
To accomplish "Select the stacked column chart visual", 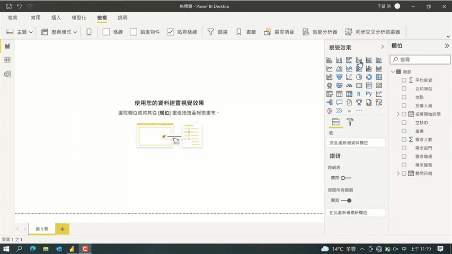I will 339,60.
